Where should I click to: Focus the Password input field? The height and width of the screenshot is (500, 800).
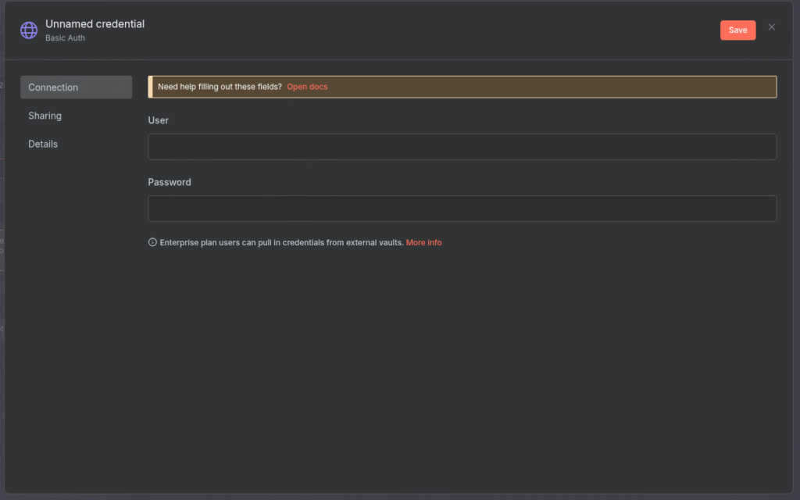click(x=462, y=209)
